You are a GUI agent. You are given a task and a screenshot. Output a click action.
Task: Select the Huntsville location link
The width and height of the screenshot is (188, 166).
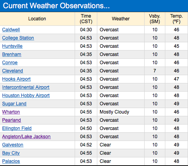tap(13, 46)
